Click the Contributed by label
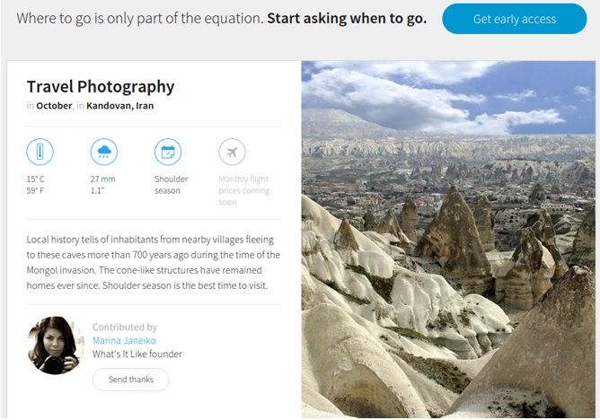 pyautogui.click(x=125, y=328)
